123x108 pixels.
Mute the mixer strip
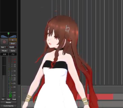coord(4,51)
